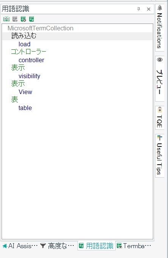Click the greyed Add new term icon
Image resolution: width=168 pixels, height=258 pixels.
[15, 19]
